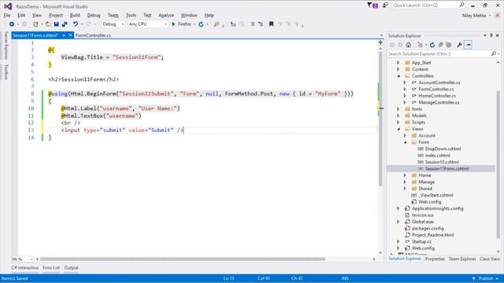Open the Tools menu
This screenshot has width=504, height=283.
(131, 15)
